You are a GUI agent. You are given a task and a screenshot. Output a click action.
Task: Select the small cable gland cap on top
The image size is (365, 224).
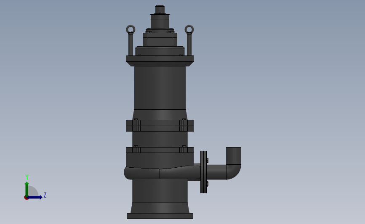pyautogui.click(x=160, y=10)
